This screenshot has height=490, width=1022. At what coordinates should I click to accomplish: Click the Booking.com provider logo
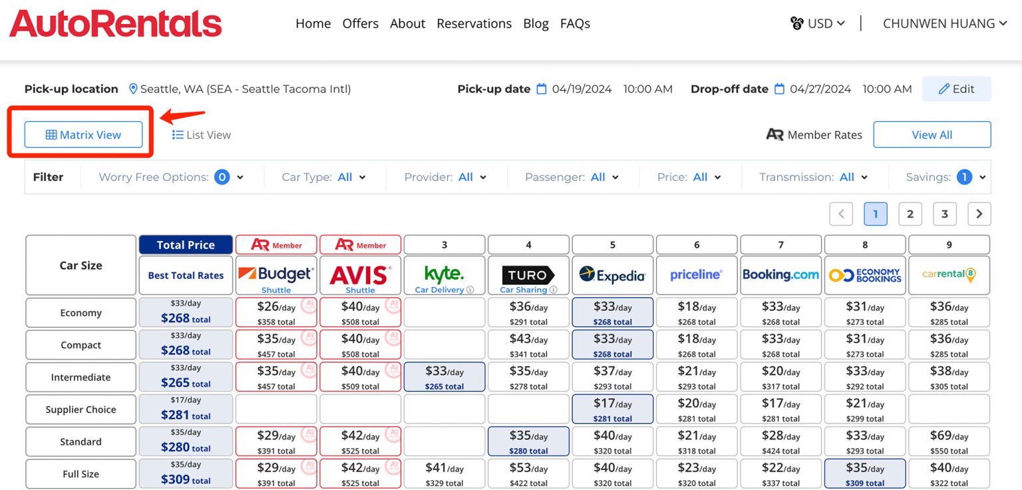(780, 274)
